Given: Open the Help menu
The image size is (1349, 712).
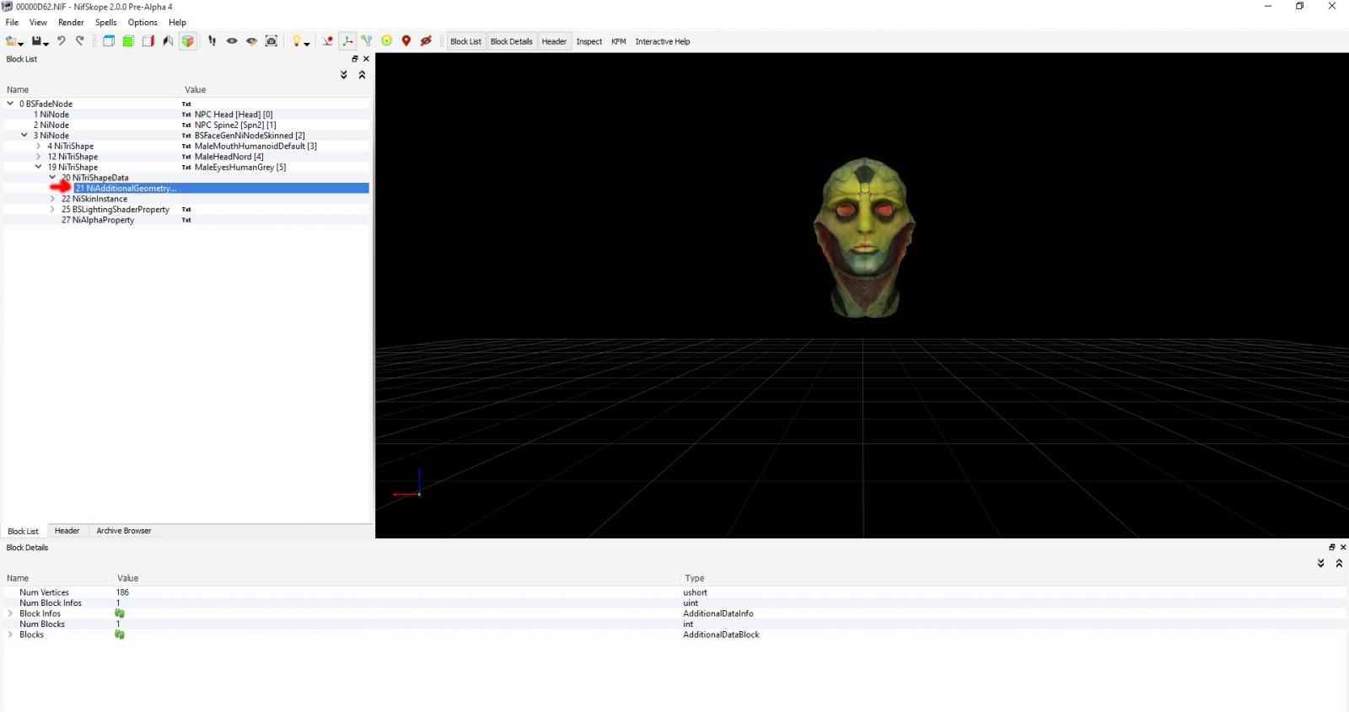Looking at the screenshot, I should click(177, 23).
